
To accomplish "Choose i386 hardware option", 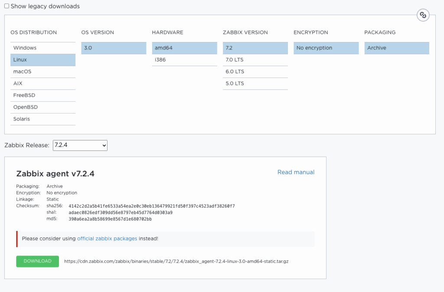I will (185, 60).
